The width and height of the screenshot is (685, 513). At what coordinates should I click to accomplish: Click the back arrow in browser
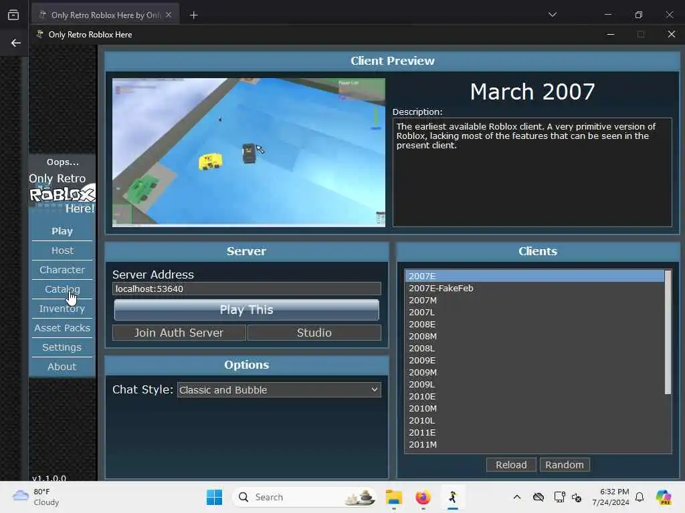coord(16,43)
